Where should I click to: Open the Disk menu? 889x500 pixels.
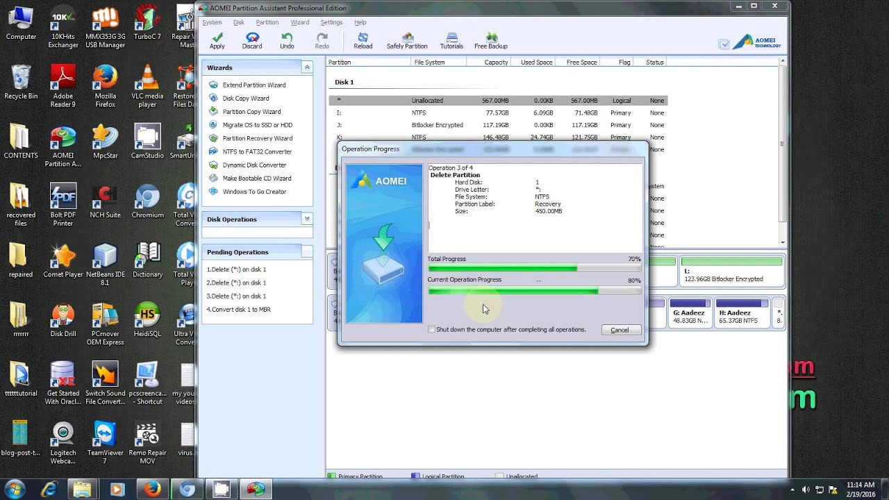tap(239, 22)
